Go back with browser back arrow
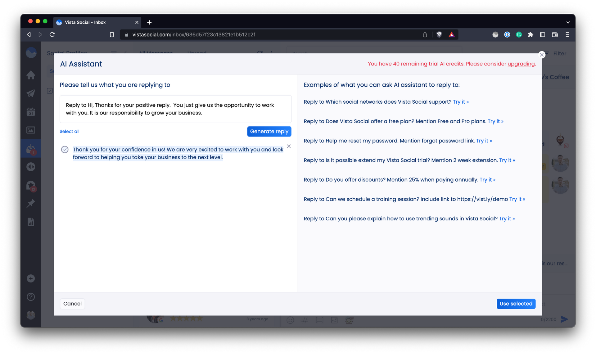Image resolution: width=596 pixels, height=352 pixels. pyautogui.click(x=29, y=34)
